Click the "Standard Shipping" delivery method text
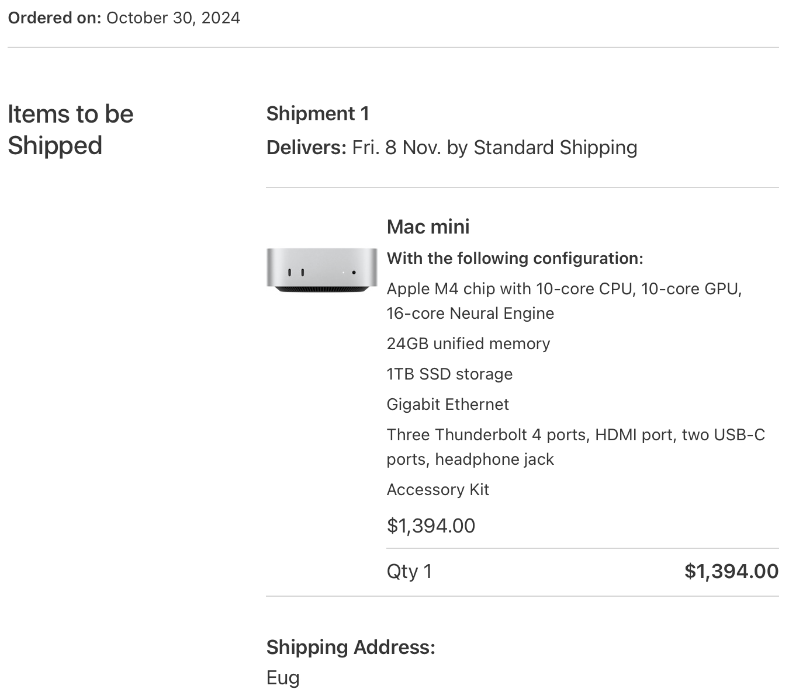This screenshot has height=696, width=789. coord(555,148)
